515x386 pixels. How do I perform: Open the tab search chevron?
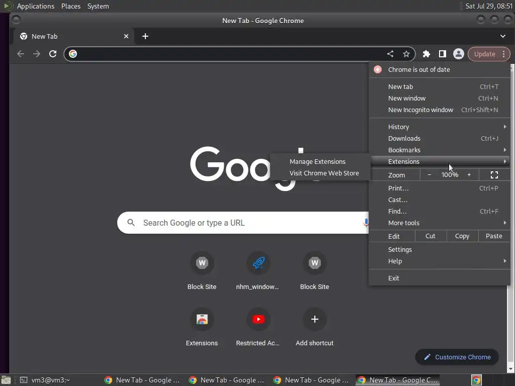[x=503, y=36]
